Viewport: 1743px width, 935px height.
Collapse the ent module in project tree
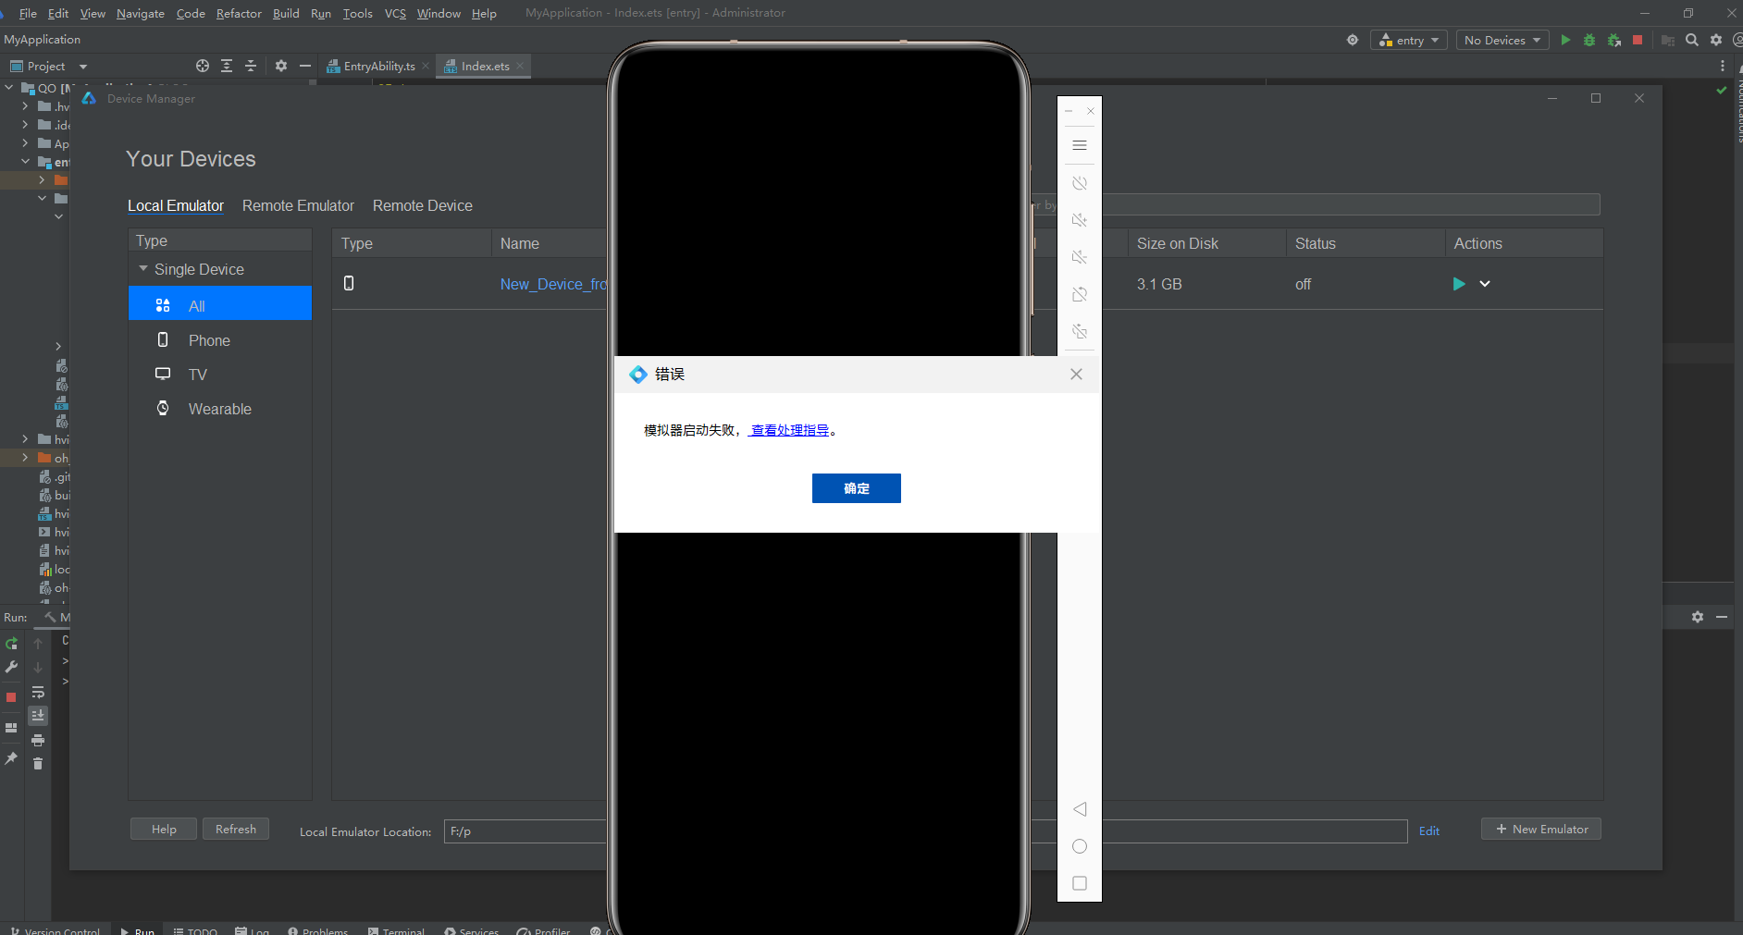(25, 162)
